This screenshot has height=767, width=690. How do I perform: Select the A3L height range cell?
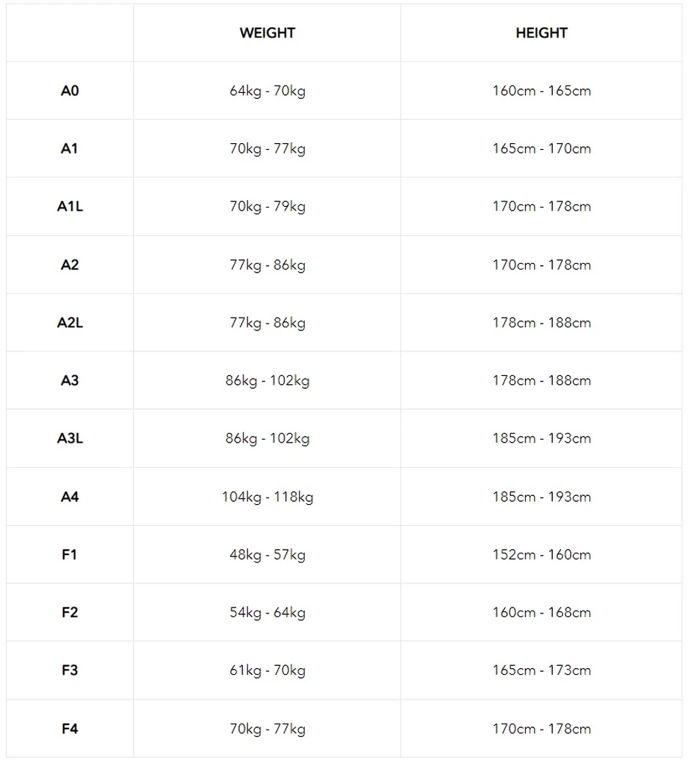pyautogui.click(x=542, y=438)
